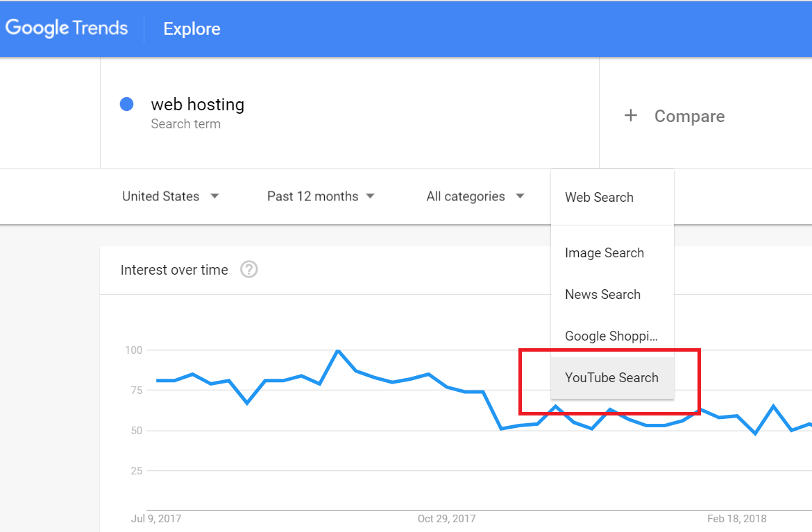Click the help question mark icon

(249, 270)
